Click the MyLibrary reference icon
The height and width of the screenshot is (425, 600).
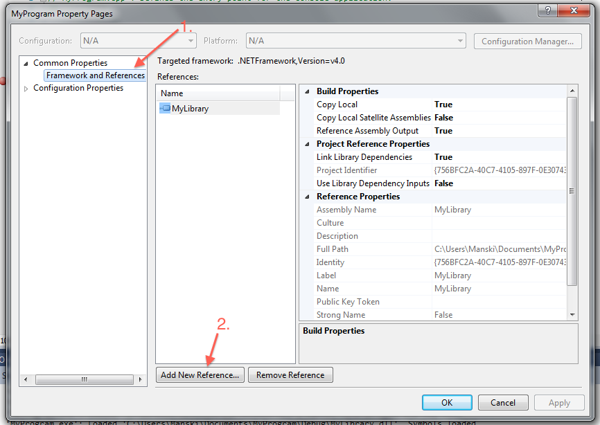[165, 108]
